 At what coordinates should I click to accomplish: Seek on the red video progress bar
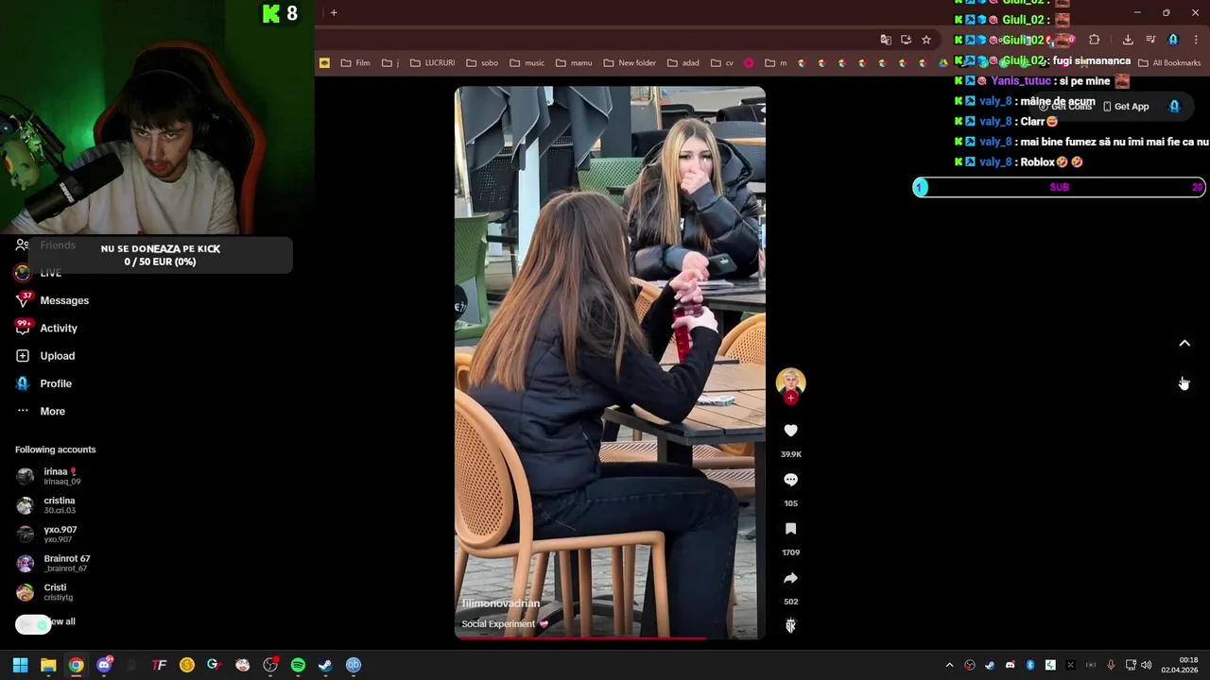(610, 638)
